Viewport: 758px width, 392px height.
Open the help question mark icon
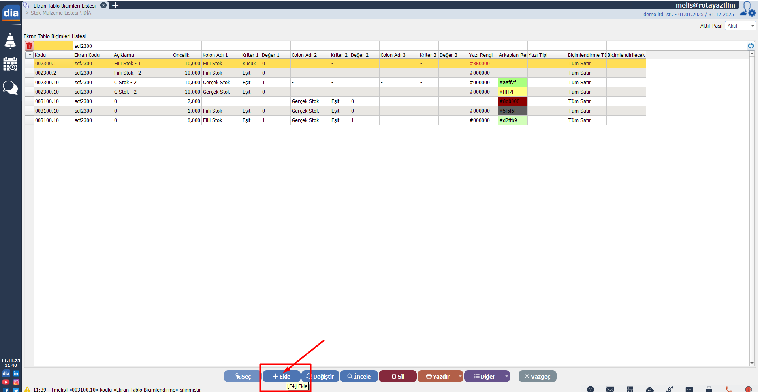(591, 389)
